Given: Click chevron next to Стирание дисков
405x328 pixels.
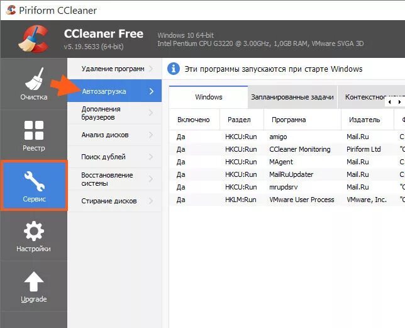Looking at the screenshot, I should (x=152, y=201).
